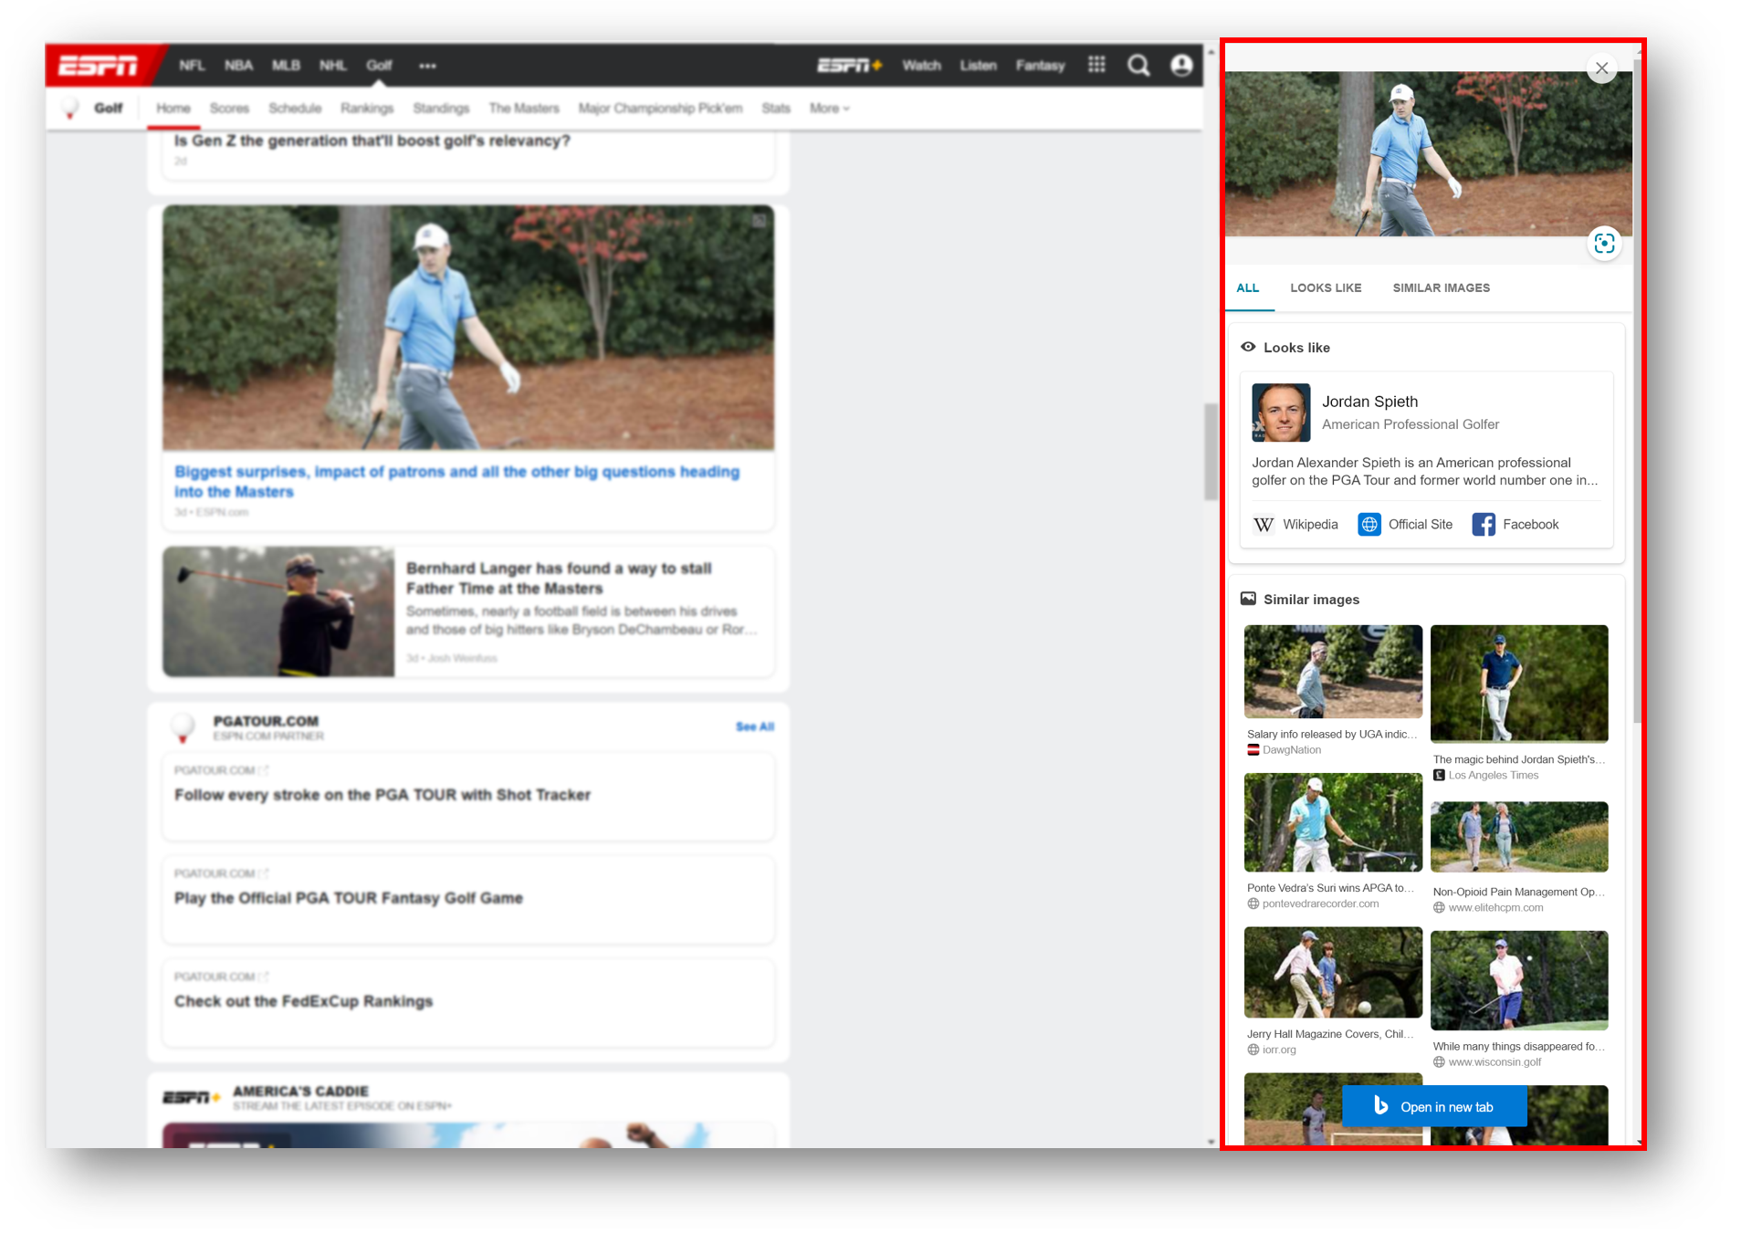
Task: Click Bernhard Langer article thumbnail
Action: (x=278, y=611)
